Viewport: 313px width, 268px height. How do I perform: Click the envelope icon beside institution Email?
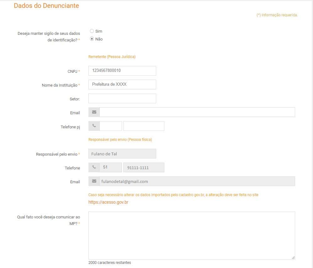pos(94,112)
